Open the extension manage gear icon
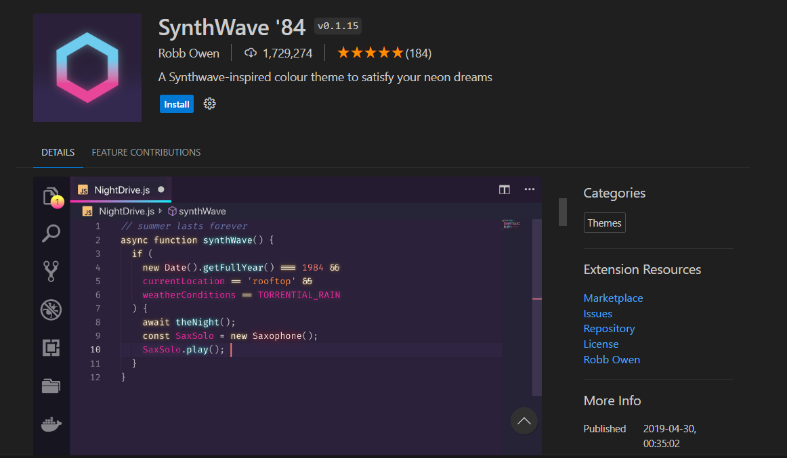Image resolution: width=787 pixels, height=458 pixels. coord(209,104)
